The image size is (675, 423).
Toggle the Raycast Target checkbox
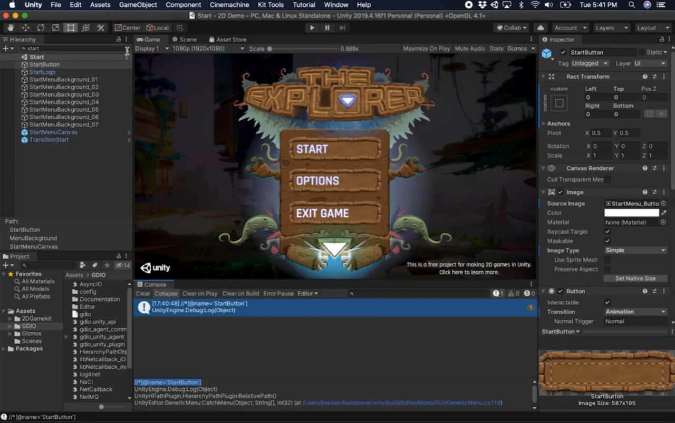coord(607,232)
